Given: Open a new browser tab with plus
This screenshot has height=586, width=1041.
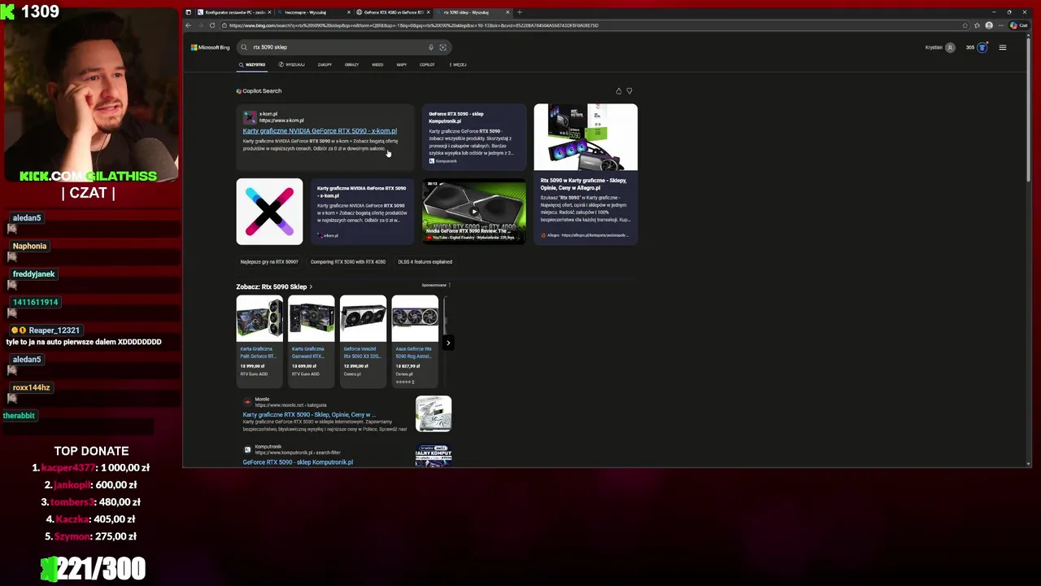Looking at the screenshot, I should click(520, 12).
